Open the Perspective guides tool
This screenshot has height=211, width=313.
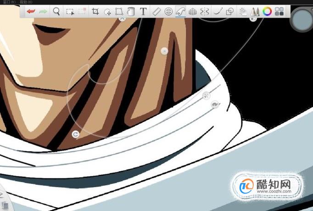coord(193,11)
